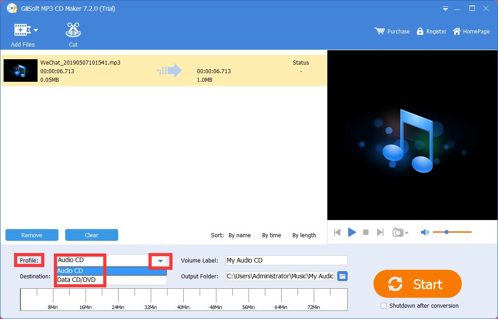Mute the volume speaker icon

(424, 232)
